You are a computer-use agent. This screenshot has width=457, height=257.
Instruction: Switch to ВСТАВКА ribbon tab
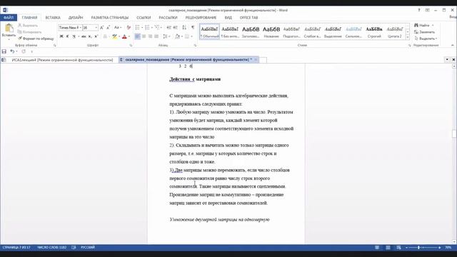pos(53,17)
